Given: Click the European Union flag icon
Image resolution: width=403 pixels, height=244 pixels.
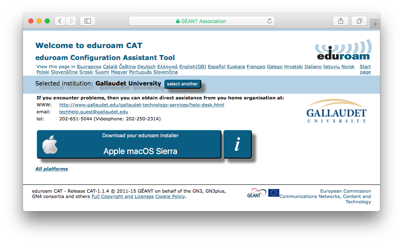Looking at the screenshot, I should point(274,193).
